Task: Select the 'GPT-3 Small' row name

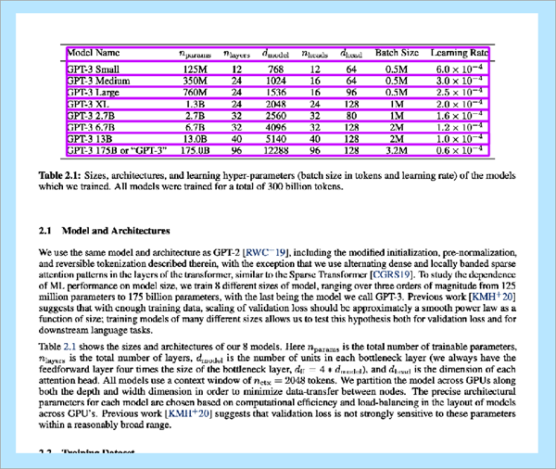Action: (x=93, y=70)
